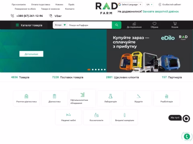Open the chat bubble widget icon
Screen dimensions: 193x144
pyautogui.click(x=186, y=118)
